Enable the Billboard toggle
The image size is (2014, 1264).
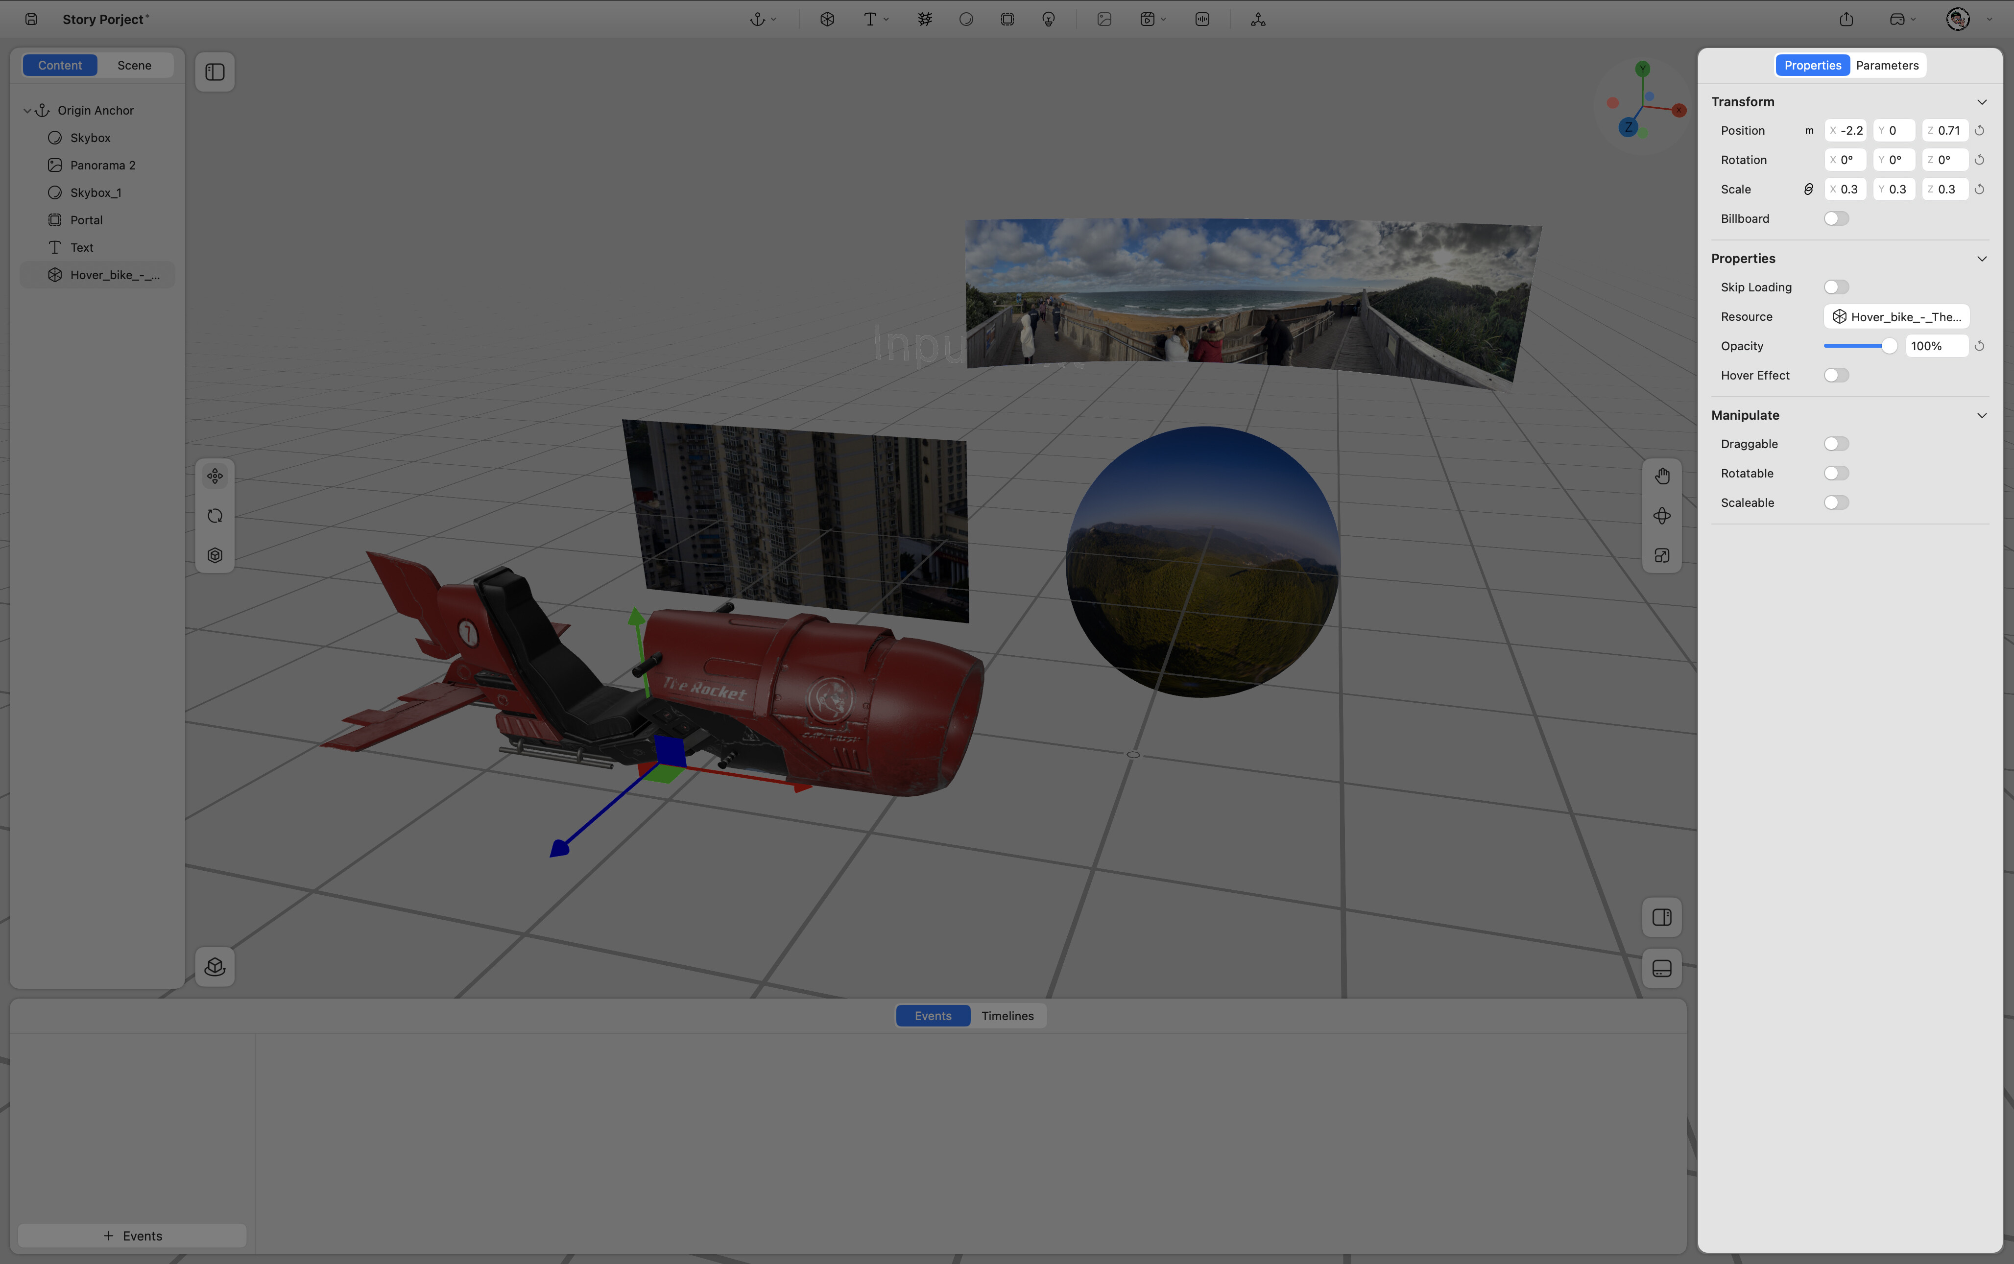1836,219
